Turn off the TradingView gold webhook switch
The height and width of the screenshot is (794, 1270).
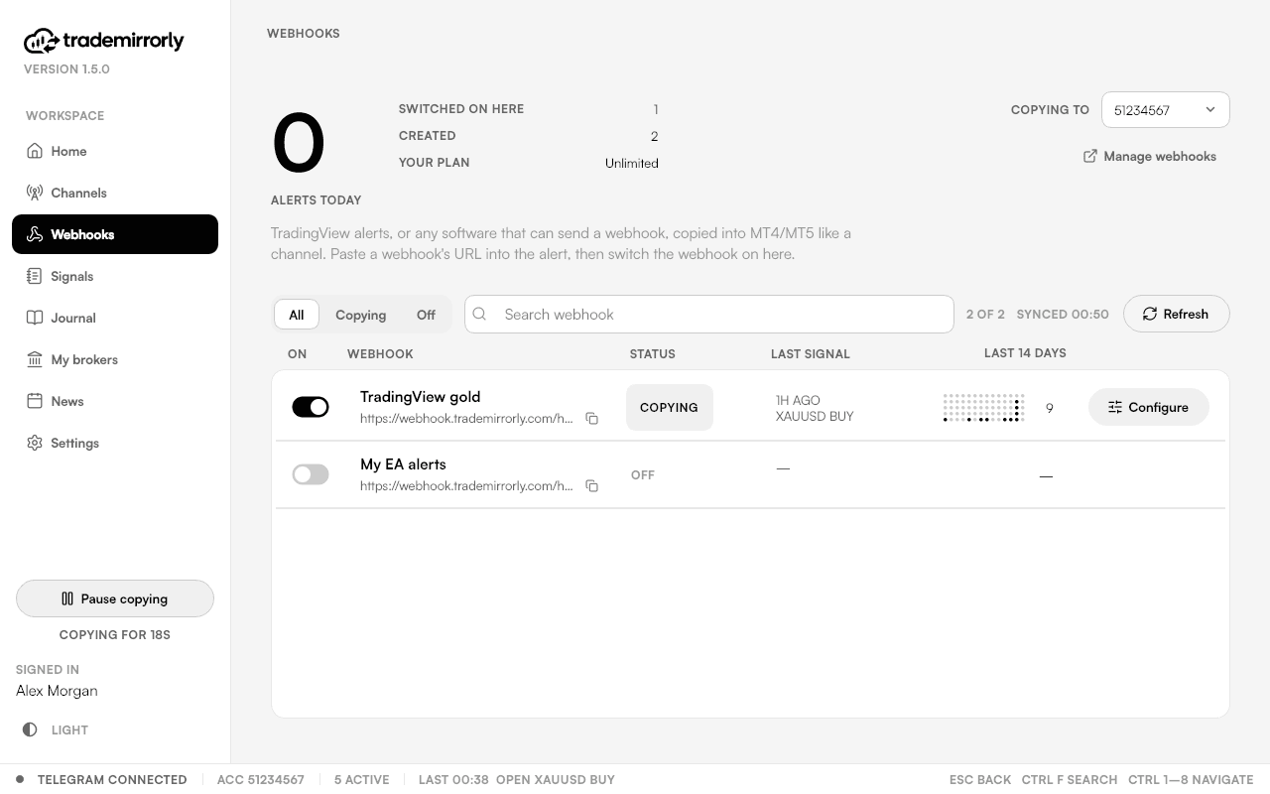[x=311, y=407]
